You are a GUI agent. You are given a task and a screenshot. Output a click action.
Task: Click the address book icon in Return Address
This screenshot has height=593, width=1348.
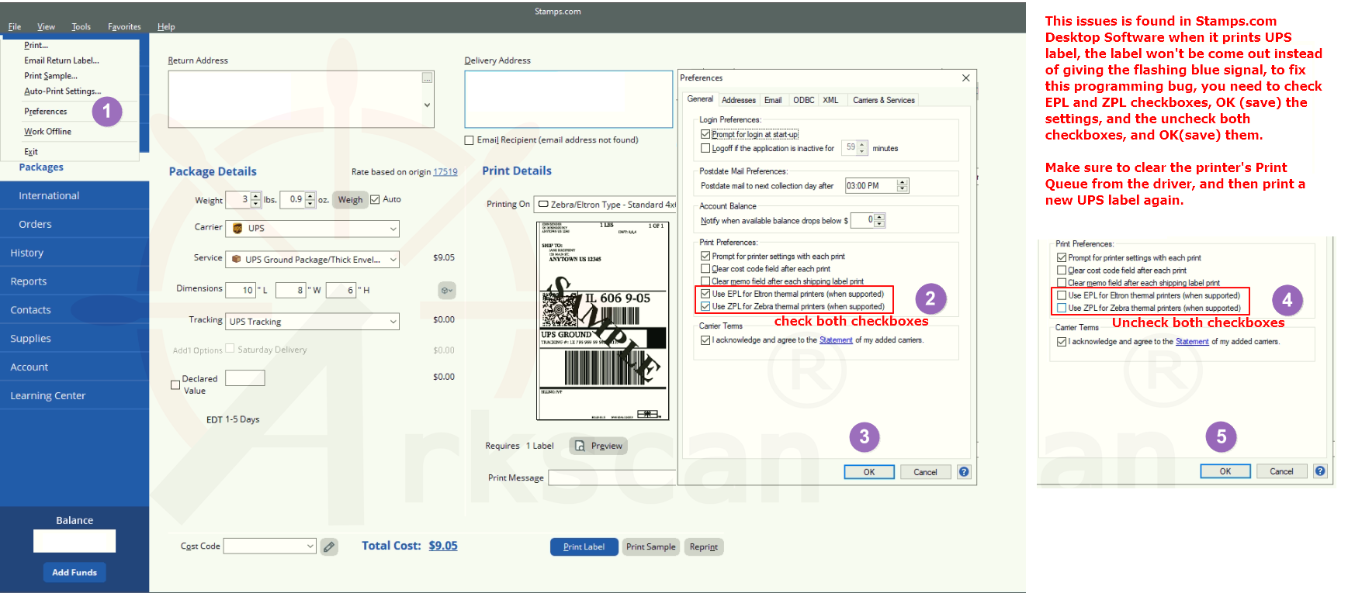tap(427, 78)
